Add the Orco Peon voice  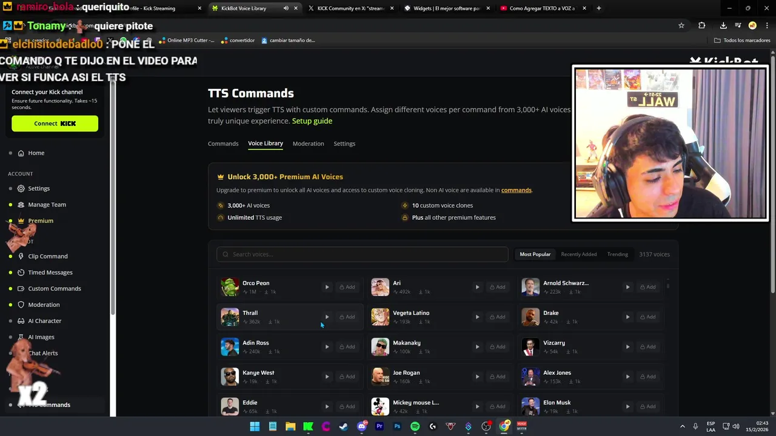click(x=347, y=287)
